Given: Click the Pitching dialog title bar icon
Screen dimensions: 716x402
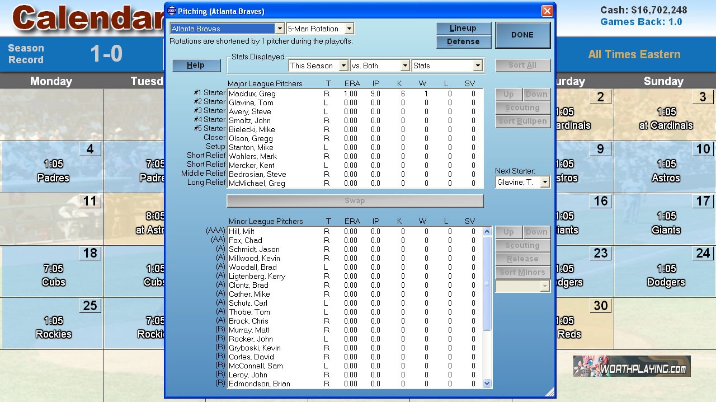Looking at the screenshot, I should [x=172, y=11].
